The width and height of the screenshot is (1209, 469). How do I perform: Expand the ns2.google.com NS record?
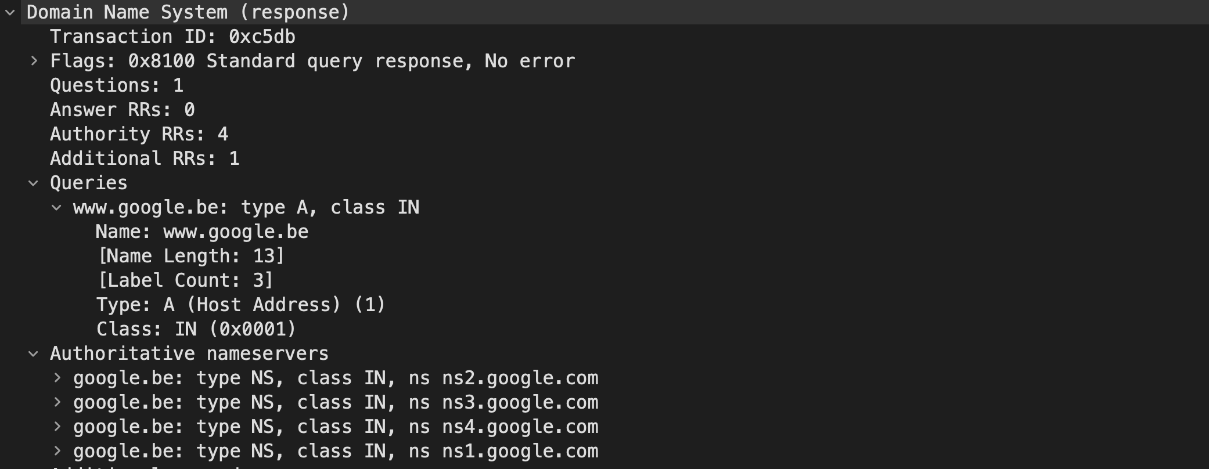point(57,378)
